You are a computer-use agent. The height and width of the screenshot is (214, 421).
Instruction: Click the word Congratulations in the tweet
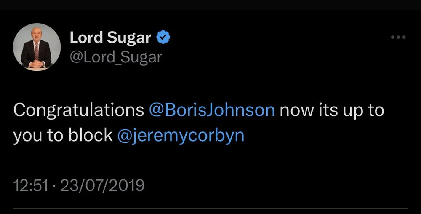(x=79, y=110)
